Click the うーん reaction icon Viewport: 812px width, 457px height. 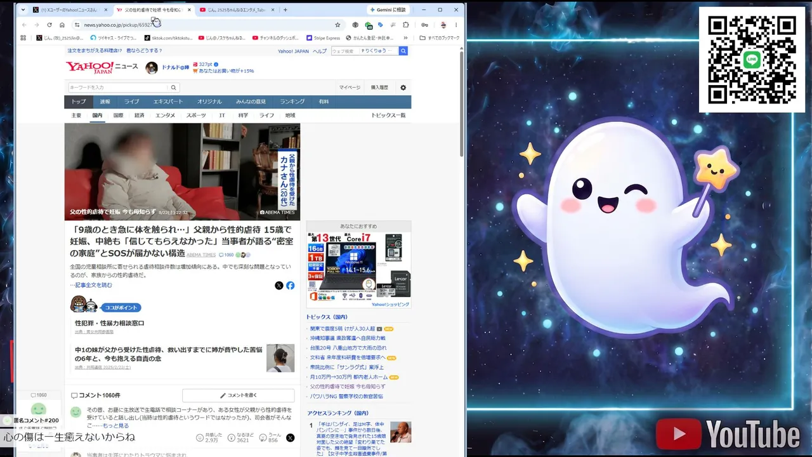[262, 438]
